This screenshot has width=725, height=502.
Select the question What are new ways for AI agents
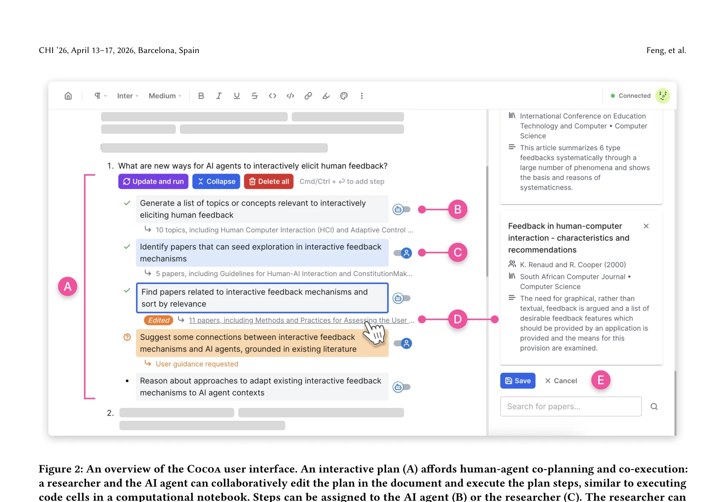(253, 166)
